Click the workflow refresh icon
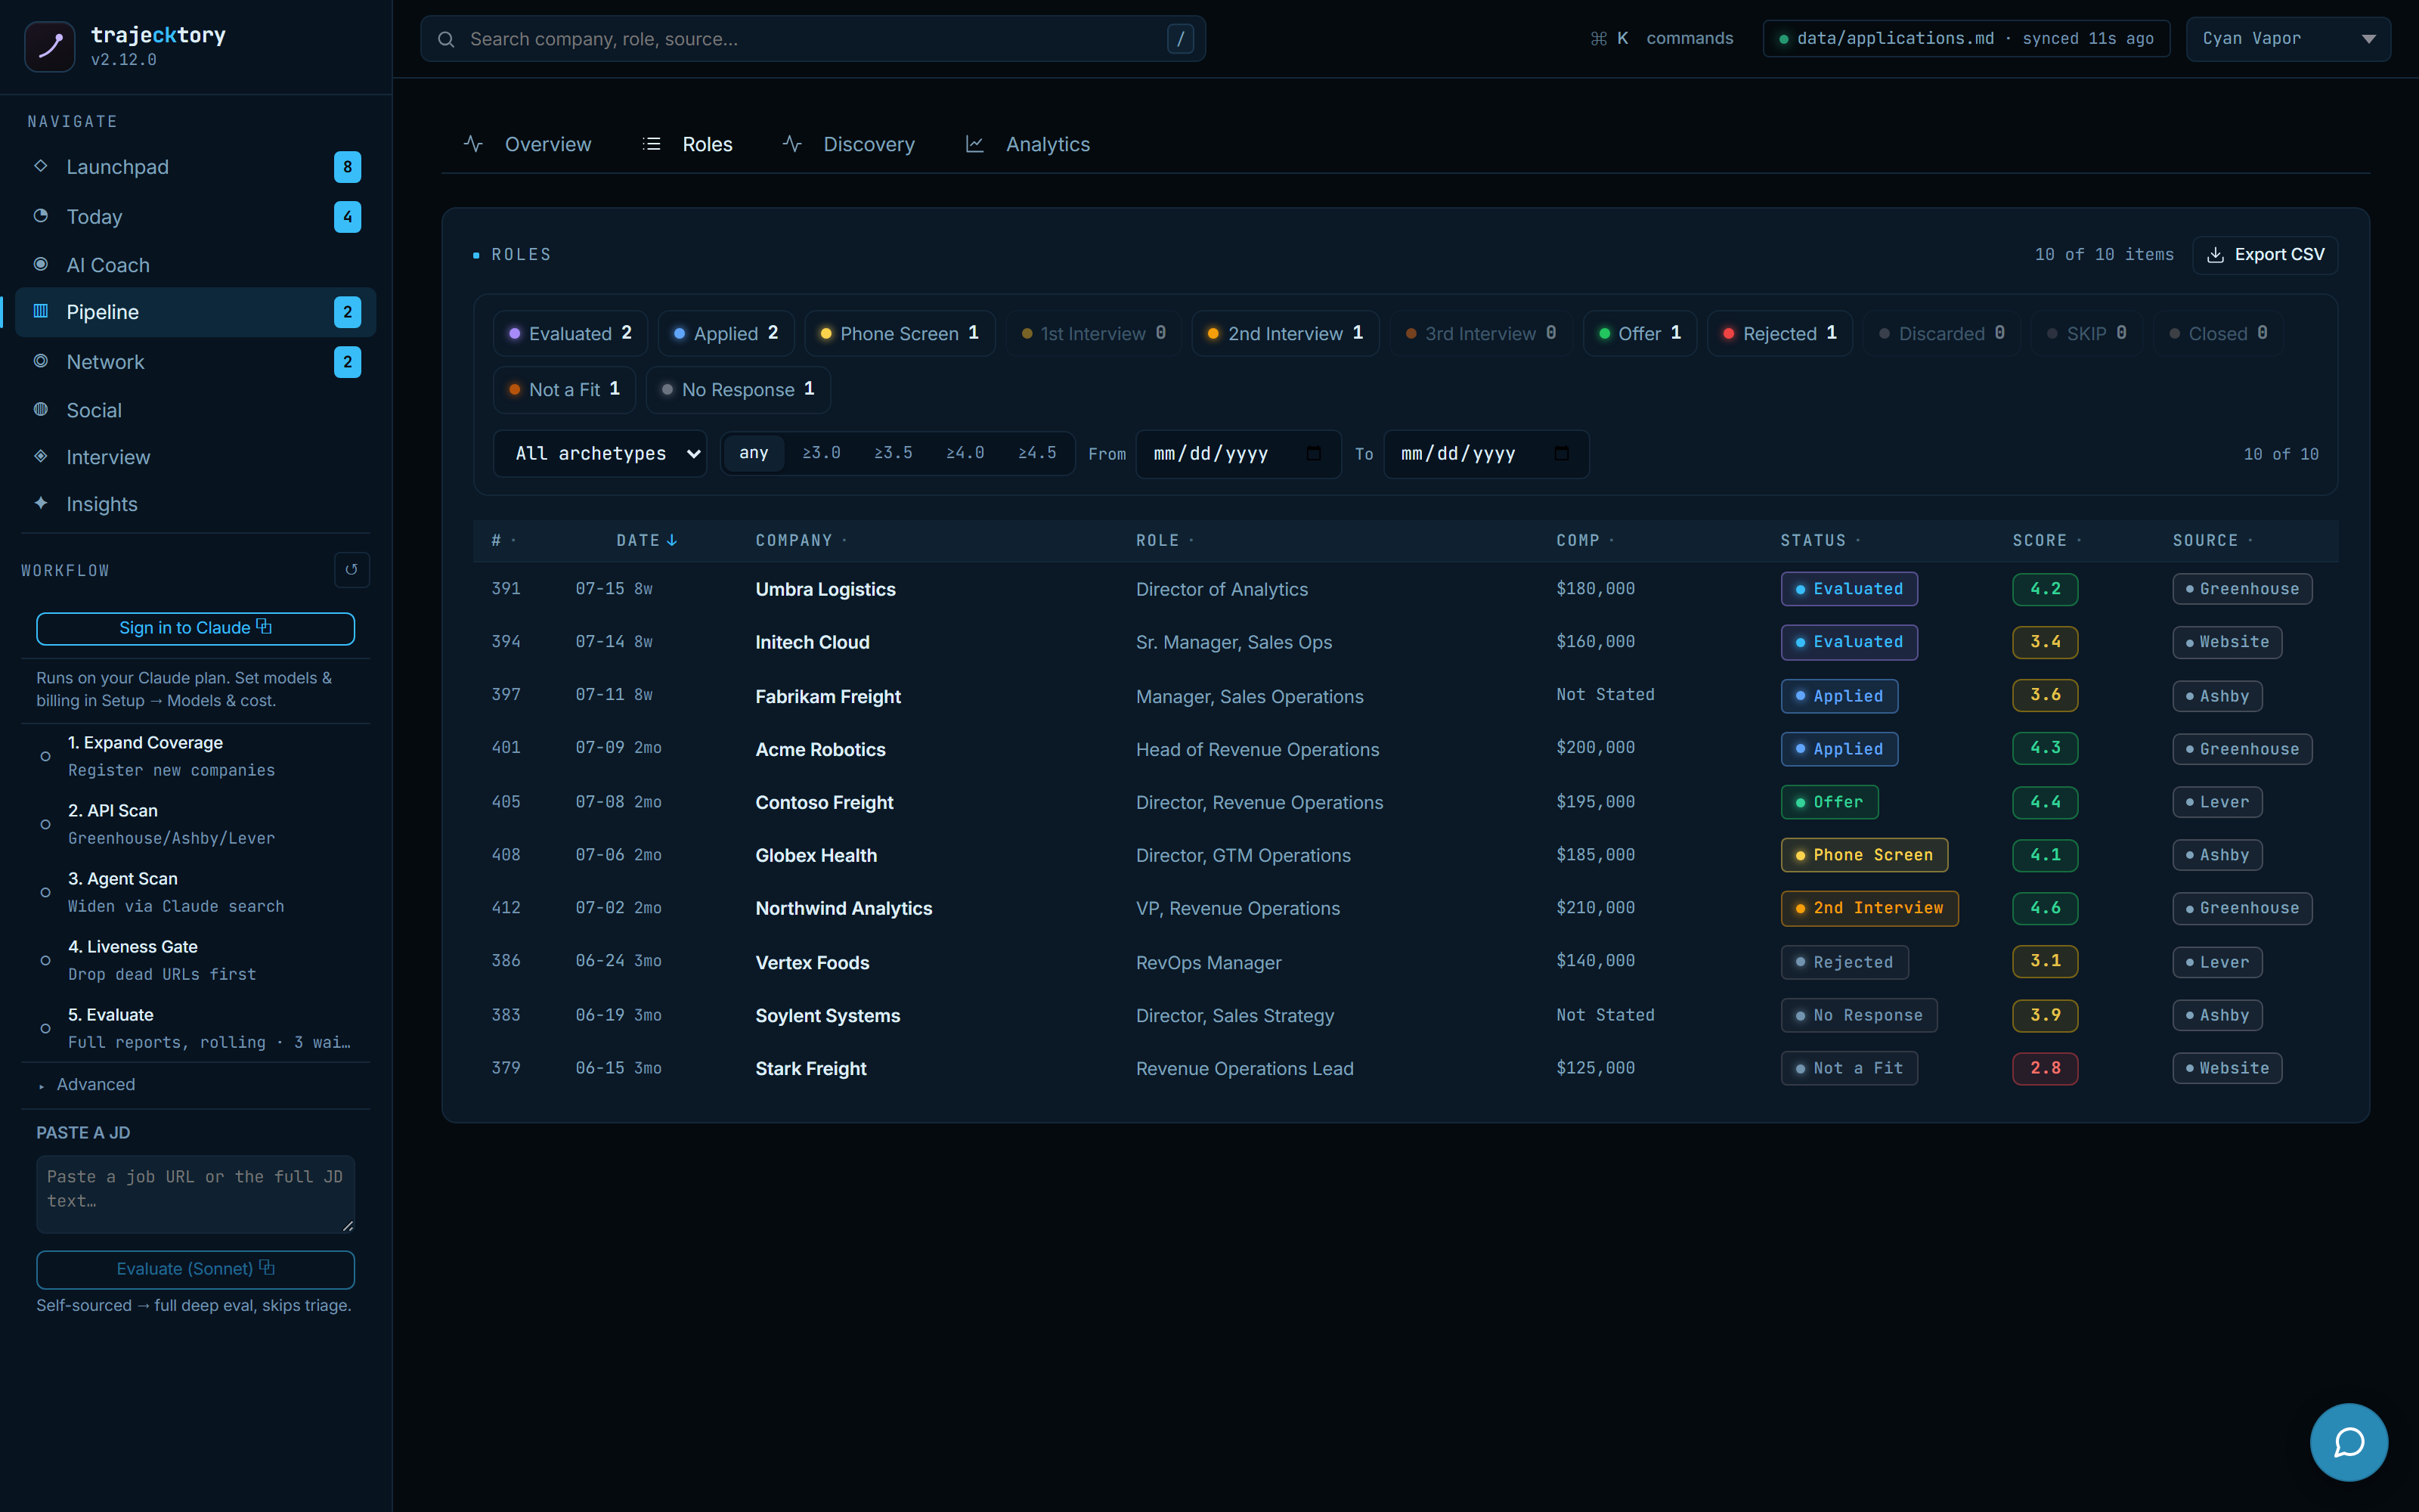Viewport: 2419px width, 1512px height. (x=351, y=570)
